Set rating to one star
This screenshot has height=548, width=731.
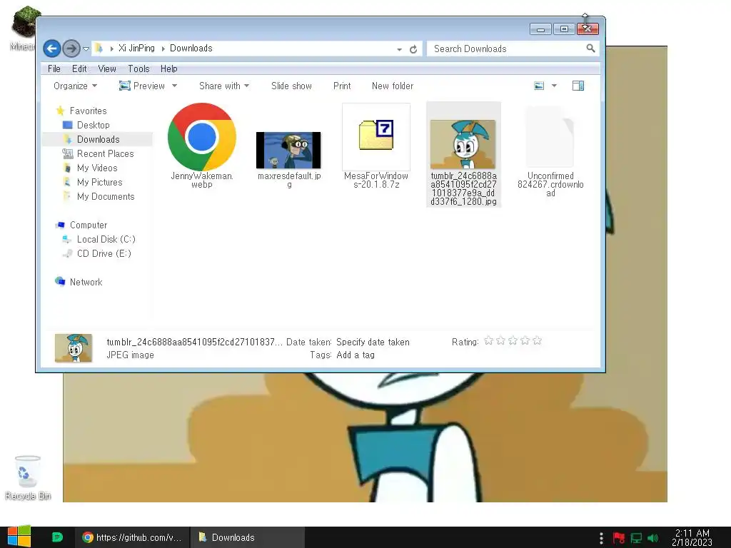[488, 341]
